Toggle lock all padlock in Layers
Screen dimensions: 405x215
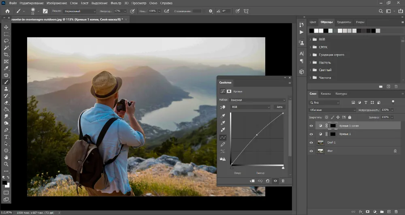tap(350, 117)
